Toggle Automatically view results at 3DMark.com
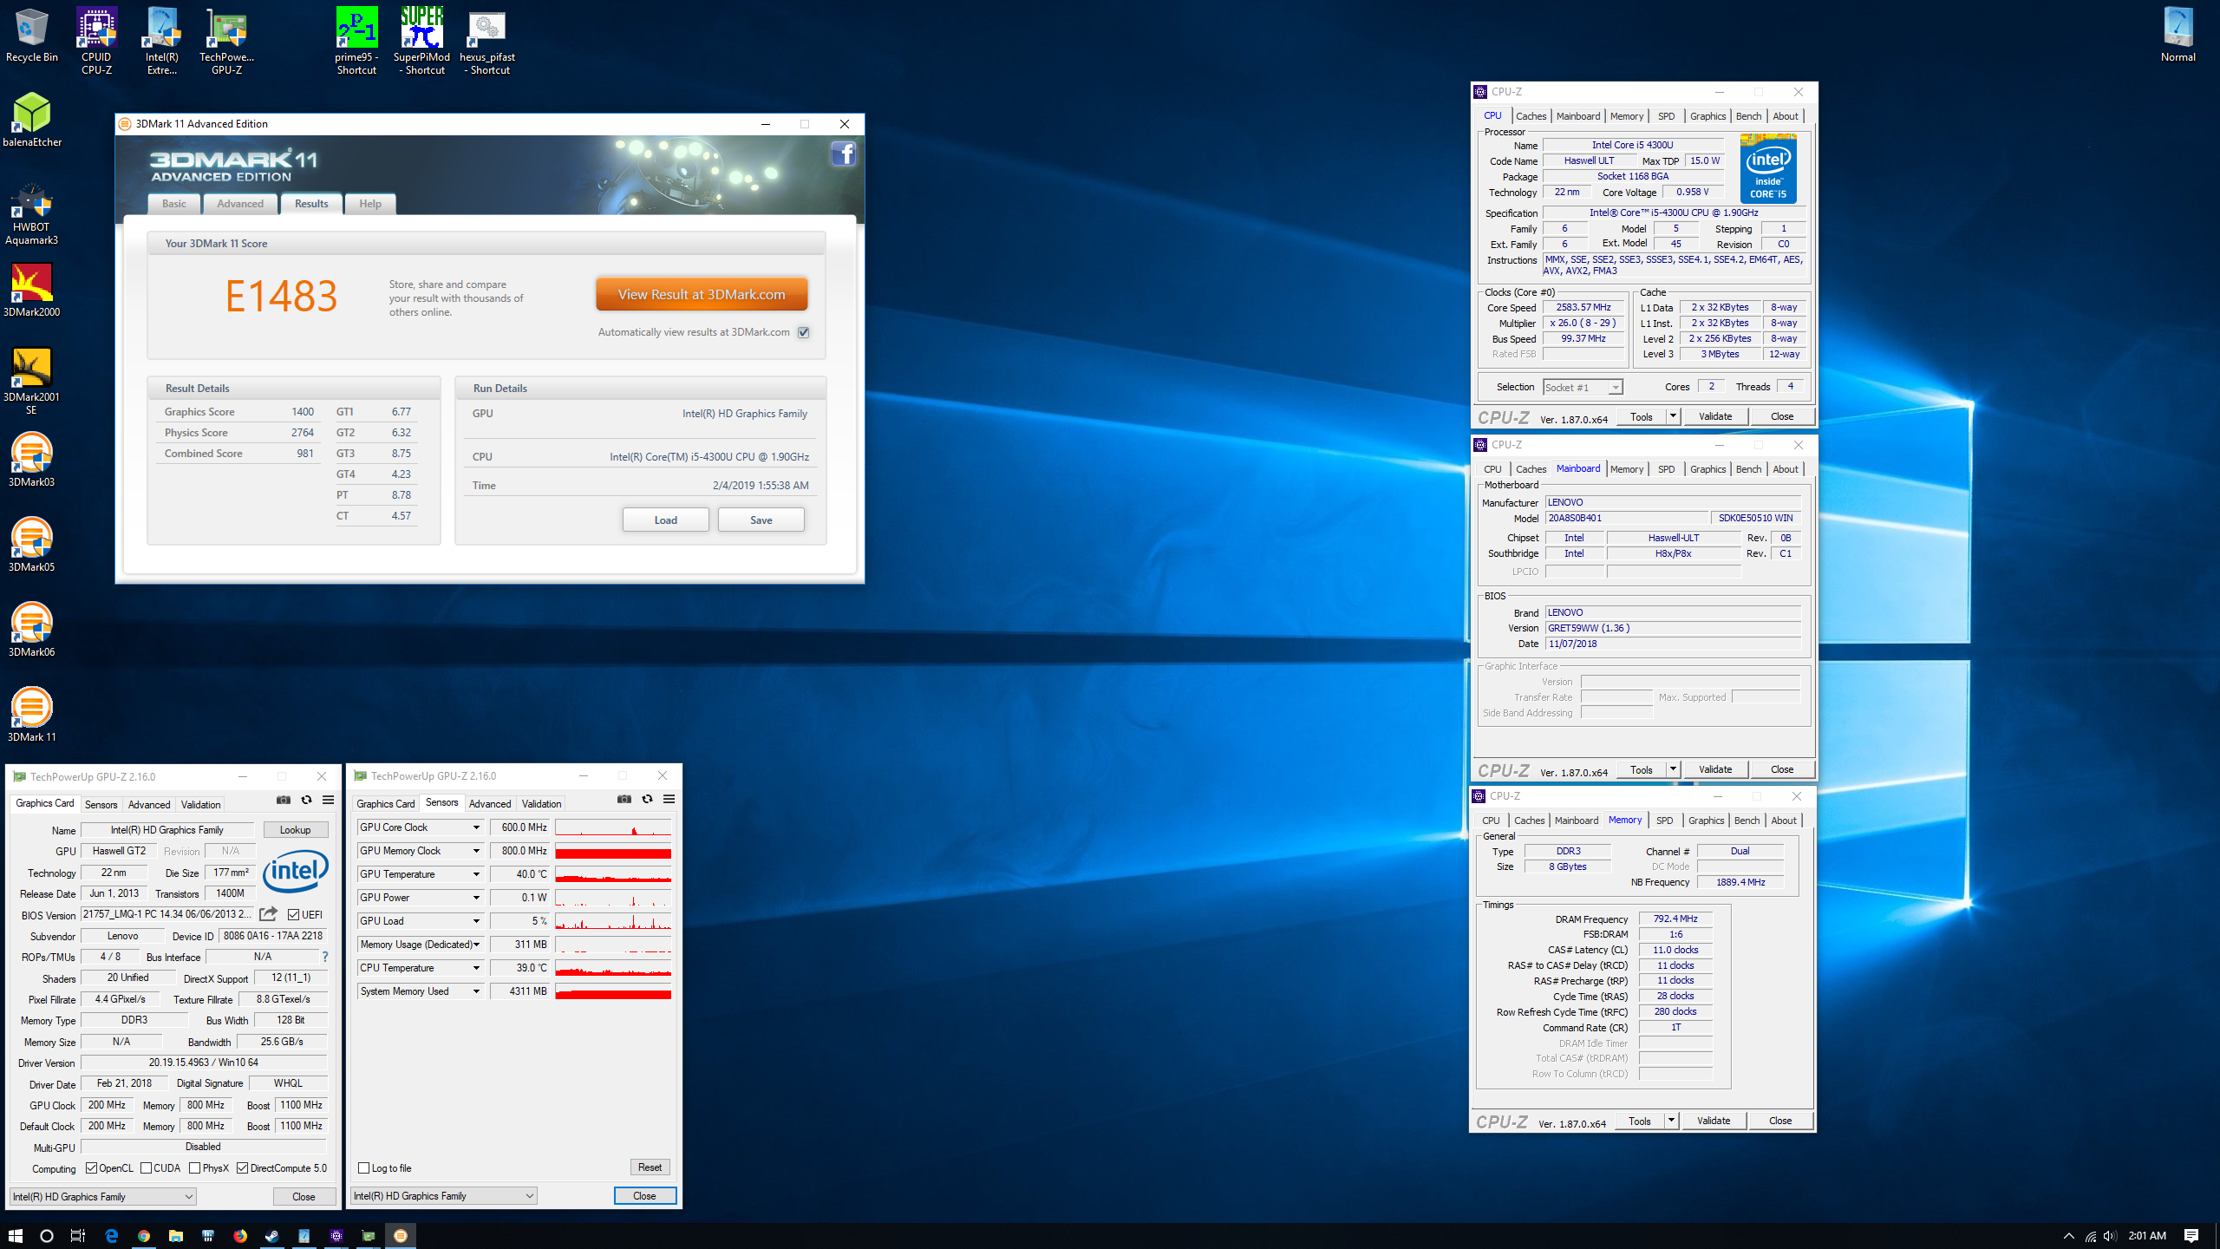Image resolution: width=2220 pixels, height=1249 pixels. click(804, 332)
